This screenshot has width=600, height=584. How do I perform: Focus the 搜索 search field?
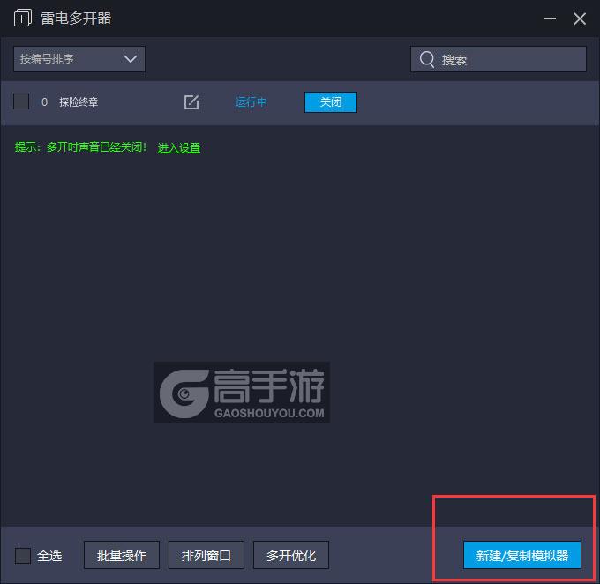(x=499, y=59)
